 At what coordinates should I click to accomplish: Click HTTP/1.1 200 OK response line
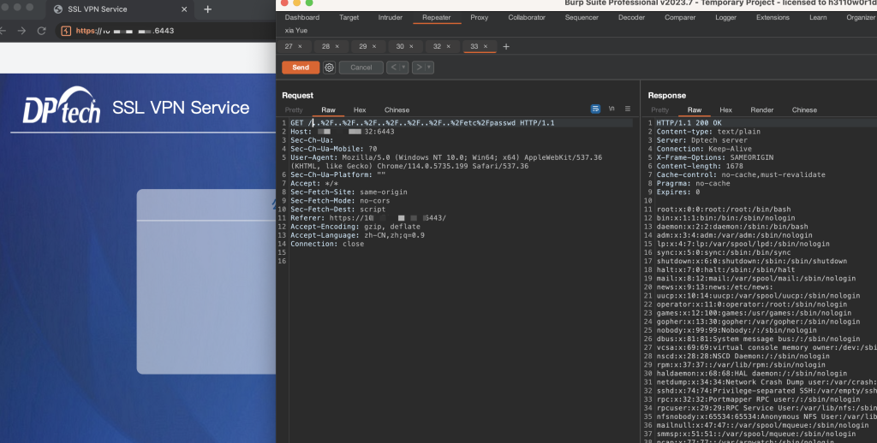click(689, 123)
